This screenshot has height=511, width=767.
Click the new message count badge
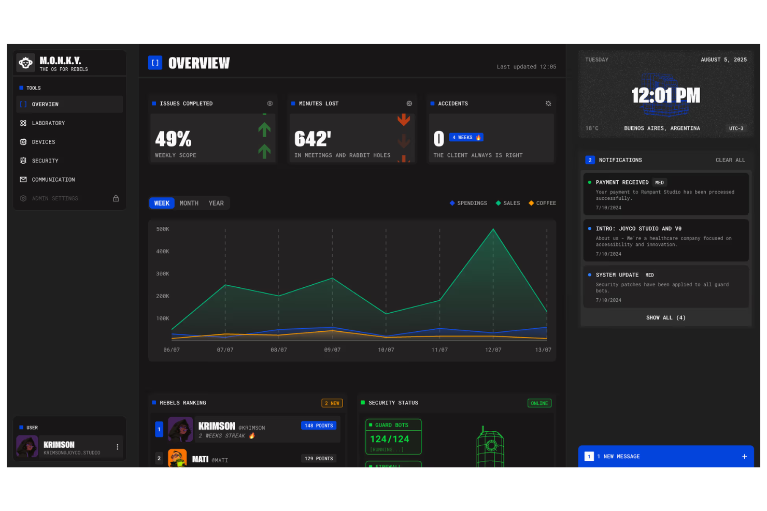[589, 457]
